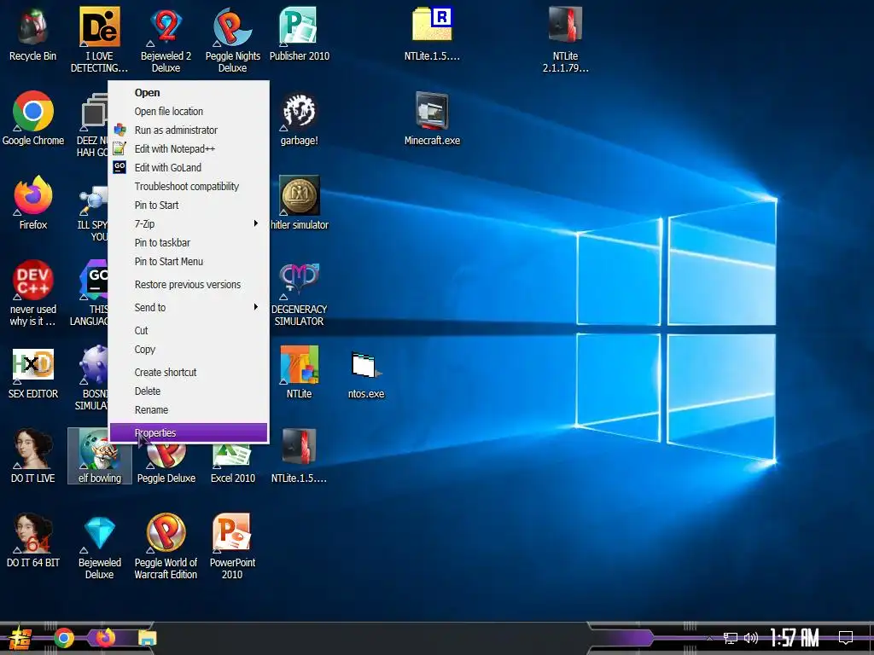Select the NTLite.1.5 folder with R badge
Image resolution: width=874 pixels, height=655 pixels.
coord(432,33)
